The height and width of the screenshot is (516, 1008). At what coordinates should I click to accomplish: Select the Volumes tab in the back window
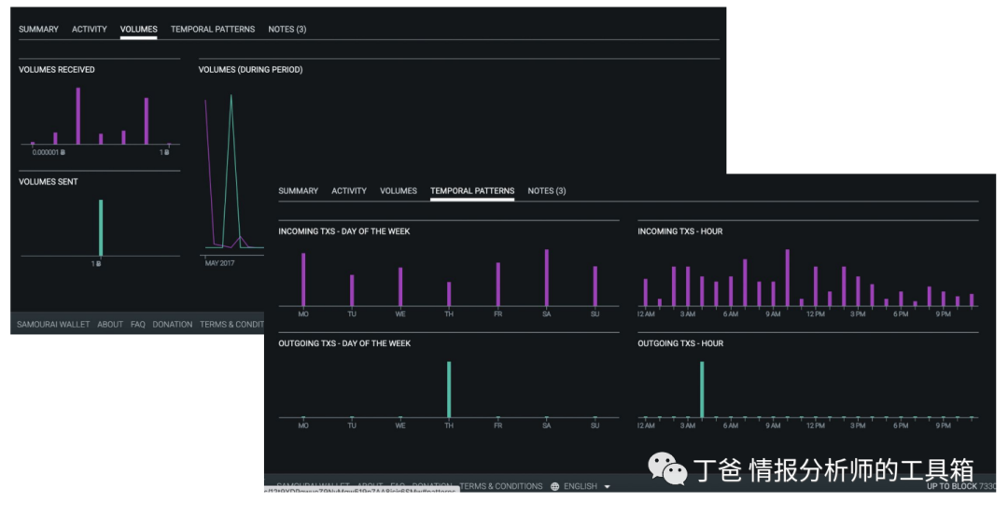139,30
